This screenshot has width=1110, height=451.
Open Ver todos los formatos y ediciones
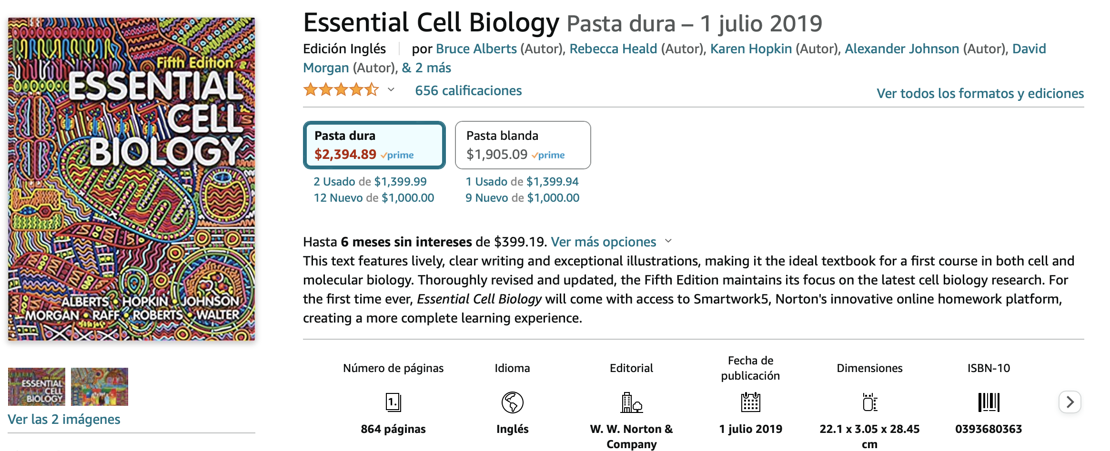coord(980,93)
